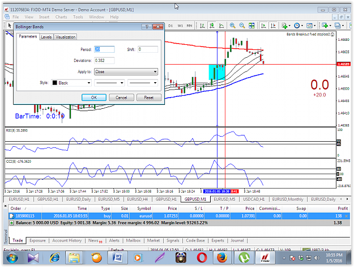Toggle the auto scroll chart icon
Viewport: 354px width, 267px height.
point(263,26)
